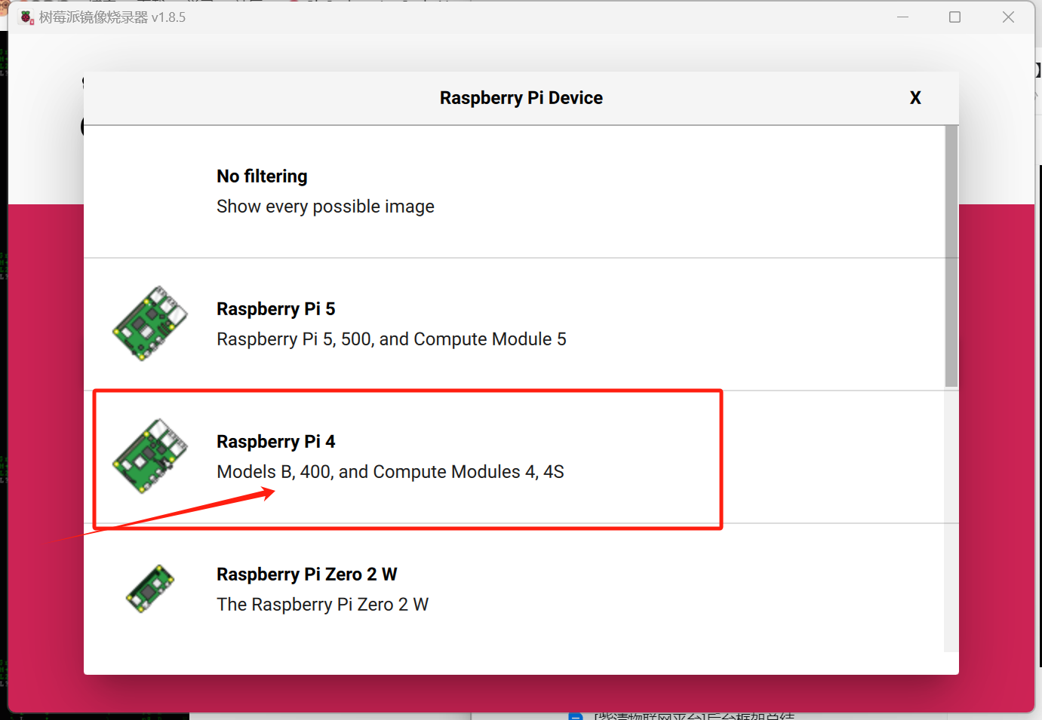Click 'The Raspberry Pi Zero 2 W' description
Image resolution: width=1042 pixels, height=720 pixels.
[322, 605]
